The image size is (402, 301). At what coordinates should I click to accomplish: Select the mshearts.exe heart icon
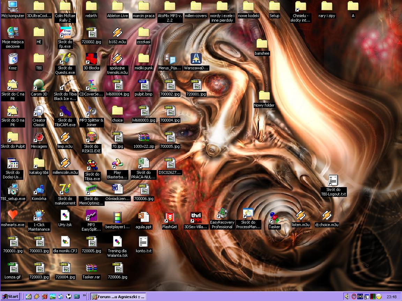(13, 215)
